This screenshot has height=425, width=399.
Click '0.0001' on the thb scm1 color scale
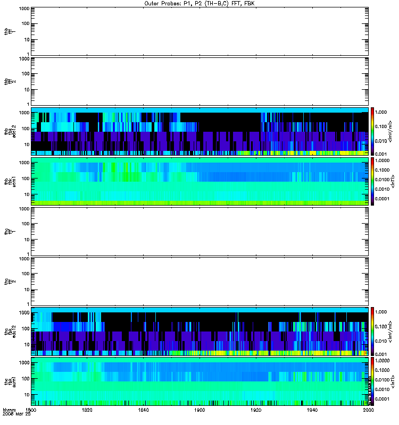click(382, 199)
